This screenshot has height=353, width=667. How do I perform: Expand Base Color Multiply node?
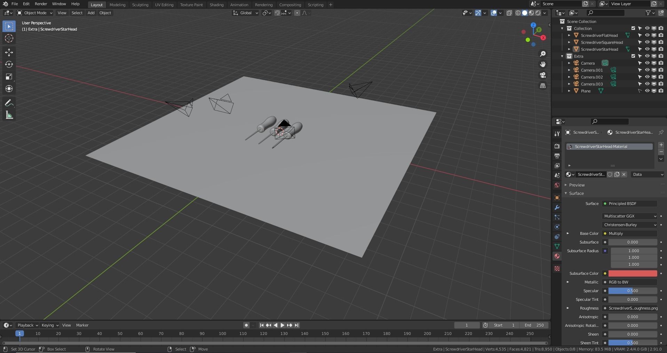568,233
